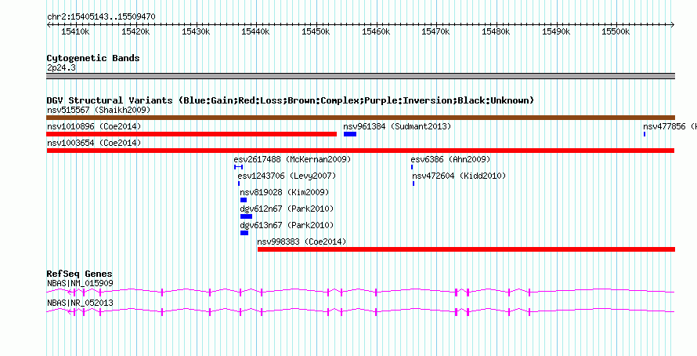Click the ruler's right arrow end
The height and width of the screenshot is (356, 697).
click(673, 25)
